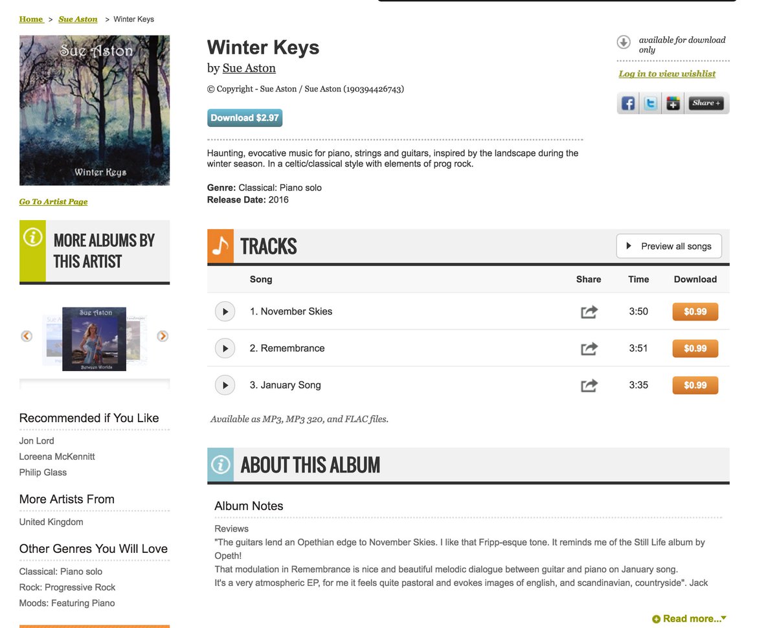
Task: Play the November Skies track preview
Action: pyautogui.click(x=225, y=311)
